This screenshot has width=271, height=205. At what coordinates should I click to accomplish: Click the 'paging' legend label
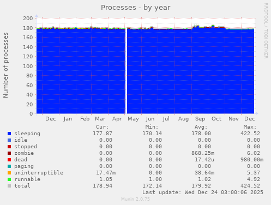[x=24, y=166]
